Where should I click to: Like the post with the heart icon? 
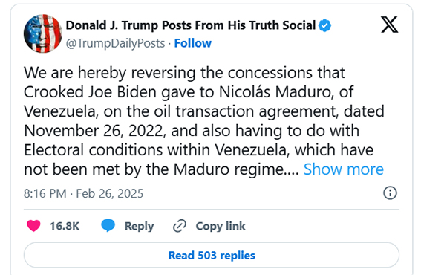pyautogui.click(x=33, y=226)
